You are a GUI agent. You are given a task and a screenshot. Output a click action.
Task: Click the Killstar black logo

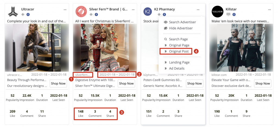[x=217, y=11]
